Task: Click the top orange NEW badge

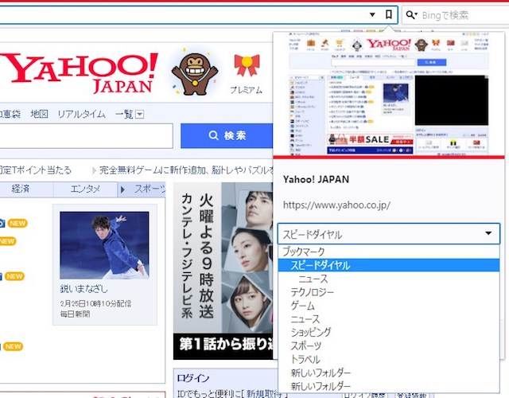Action: pos(17,223)
